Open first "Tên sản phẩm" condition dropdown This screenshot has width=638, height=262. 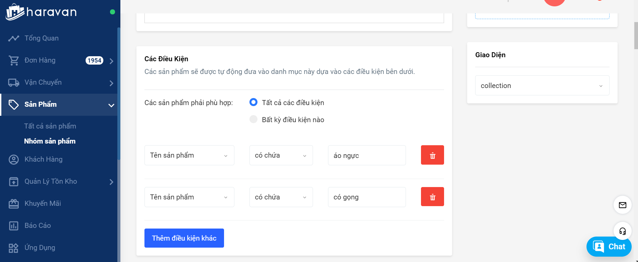click(189, 155)
